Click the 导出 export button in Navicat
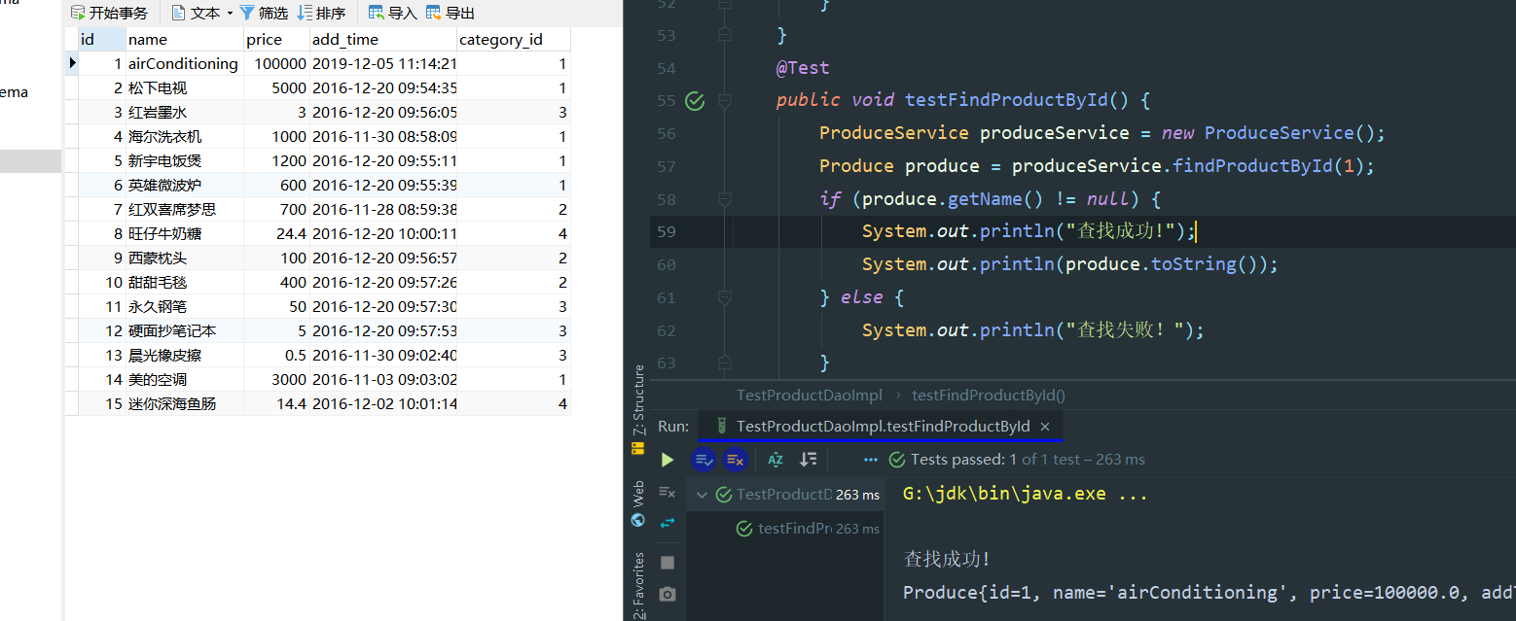 (451, 13)
